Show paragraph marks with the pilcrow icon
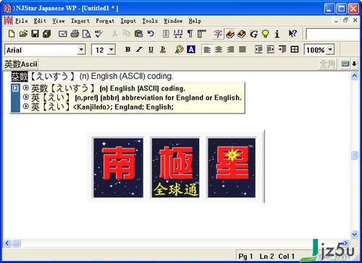The width and height of the screenshot is (362, 263). coord(190,34)
